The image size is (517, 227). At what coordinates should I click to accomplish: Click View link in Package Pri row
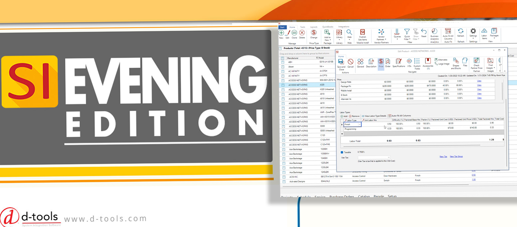click(x=479, y=85)
